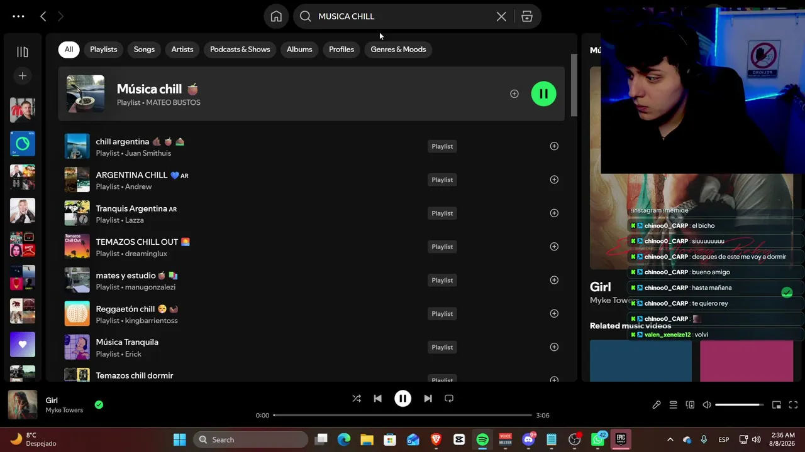
Task: Enter full screen mode
Action: click(x=793, y=405)
